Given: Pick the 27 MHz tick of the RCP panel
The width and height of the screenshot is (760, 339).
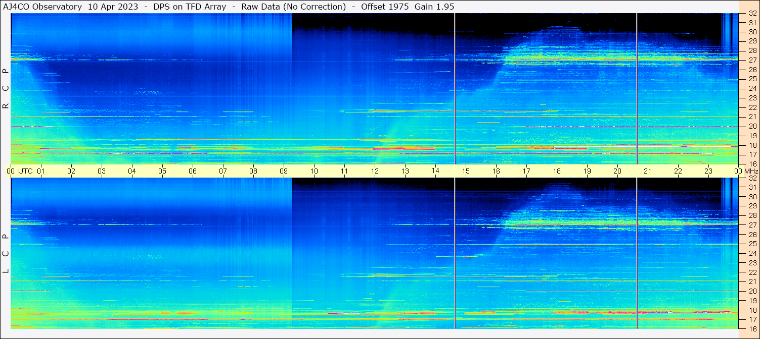Looking at the screenshot, I should click(752, 60).
